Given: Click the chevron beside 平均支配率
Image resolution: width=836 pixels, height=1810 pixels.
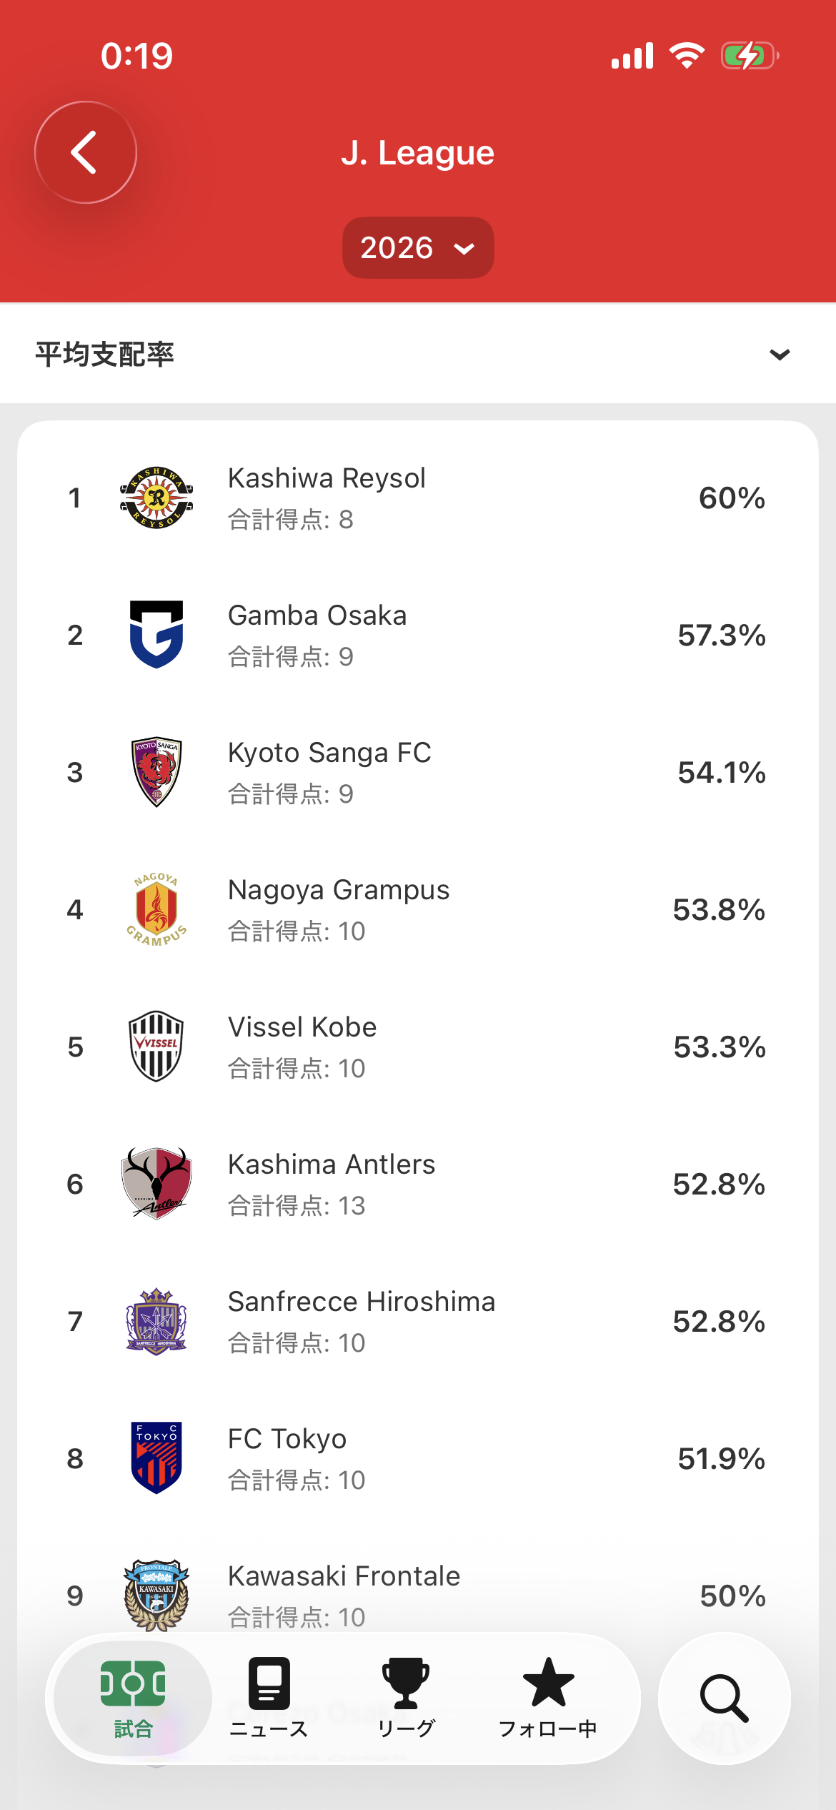Looking at the screenshot, I should (780, 355).
